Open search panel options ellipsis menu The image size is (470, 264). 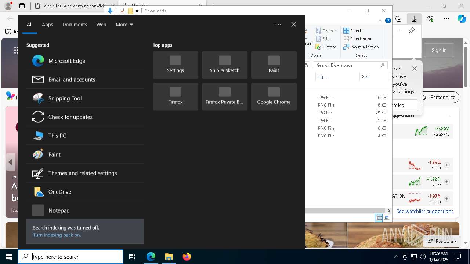pos(278,25)
